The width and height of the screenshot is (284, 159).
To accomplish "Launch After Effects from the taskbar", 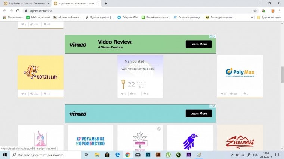I will [189, 155].
